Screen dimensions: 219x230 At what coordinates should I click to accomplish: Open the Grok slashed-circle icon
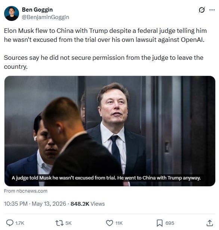202,10
